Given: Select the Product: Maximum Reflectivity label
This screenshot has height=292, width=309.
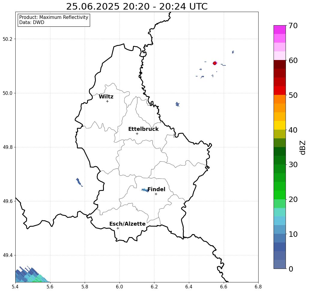Looking at the screenshot, I should (53, 17).
